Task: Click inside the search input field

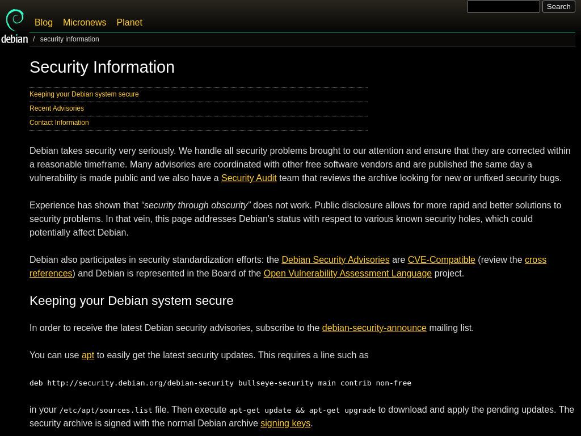Action: coord(503,7)
